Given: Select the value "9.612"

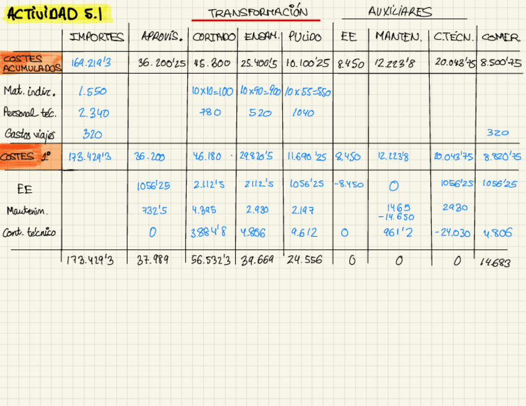Looking at the screenshot, I should 304,232.
